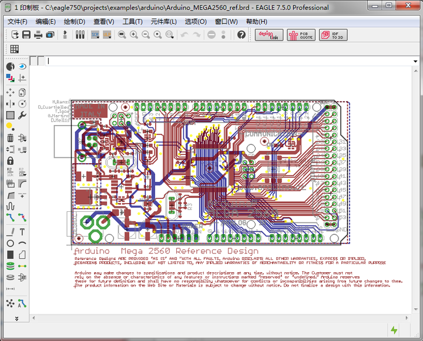Select the Dimension tool
The width and height of the screenshot is (423, 341).
coord(10,289)
